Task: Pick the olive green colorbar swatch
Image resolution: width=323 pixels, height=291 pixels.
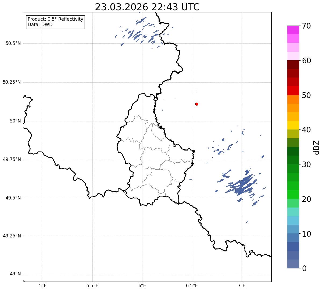Action: tap(293, 134)
